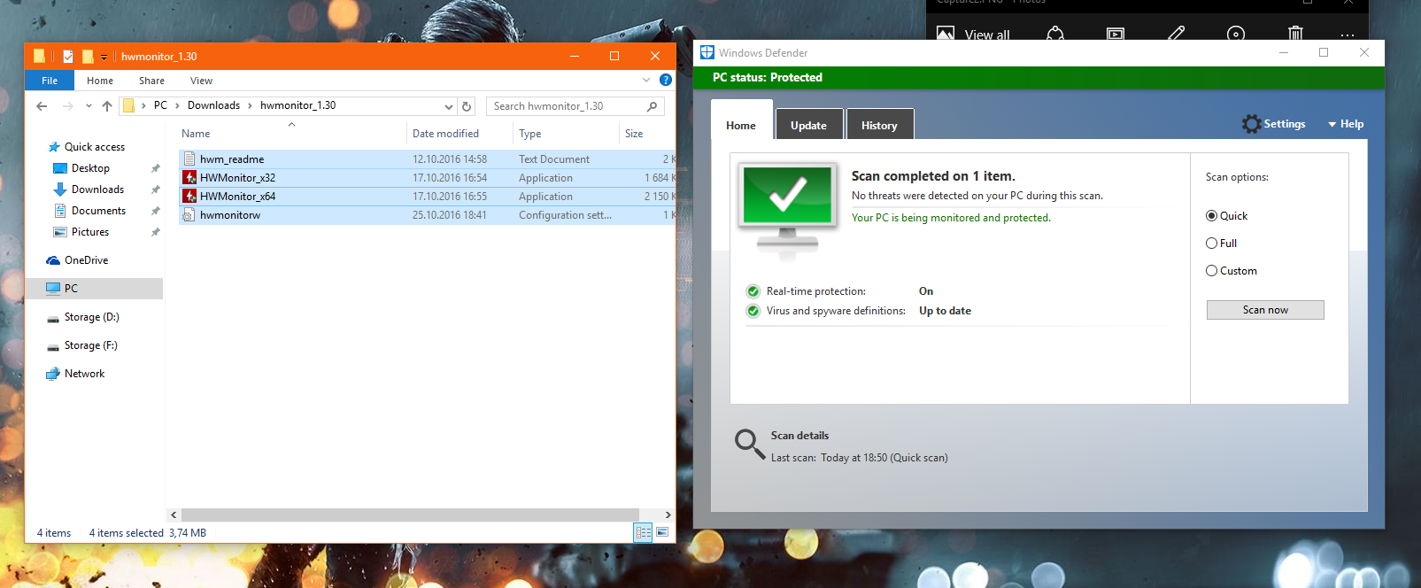
Task: Open Documents in the navigation pane
Action: click(x=98, y=211)
